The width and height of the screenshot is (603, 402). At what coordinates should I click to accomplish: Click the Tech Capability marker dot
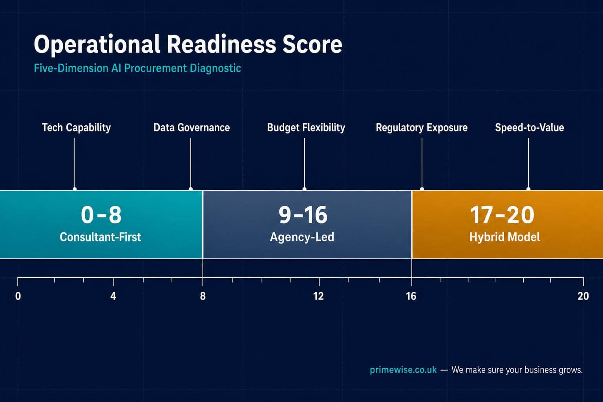point(75,189)
